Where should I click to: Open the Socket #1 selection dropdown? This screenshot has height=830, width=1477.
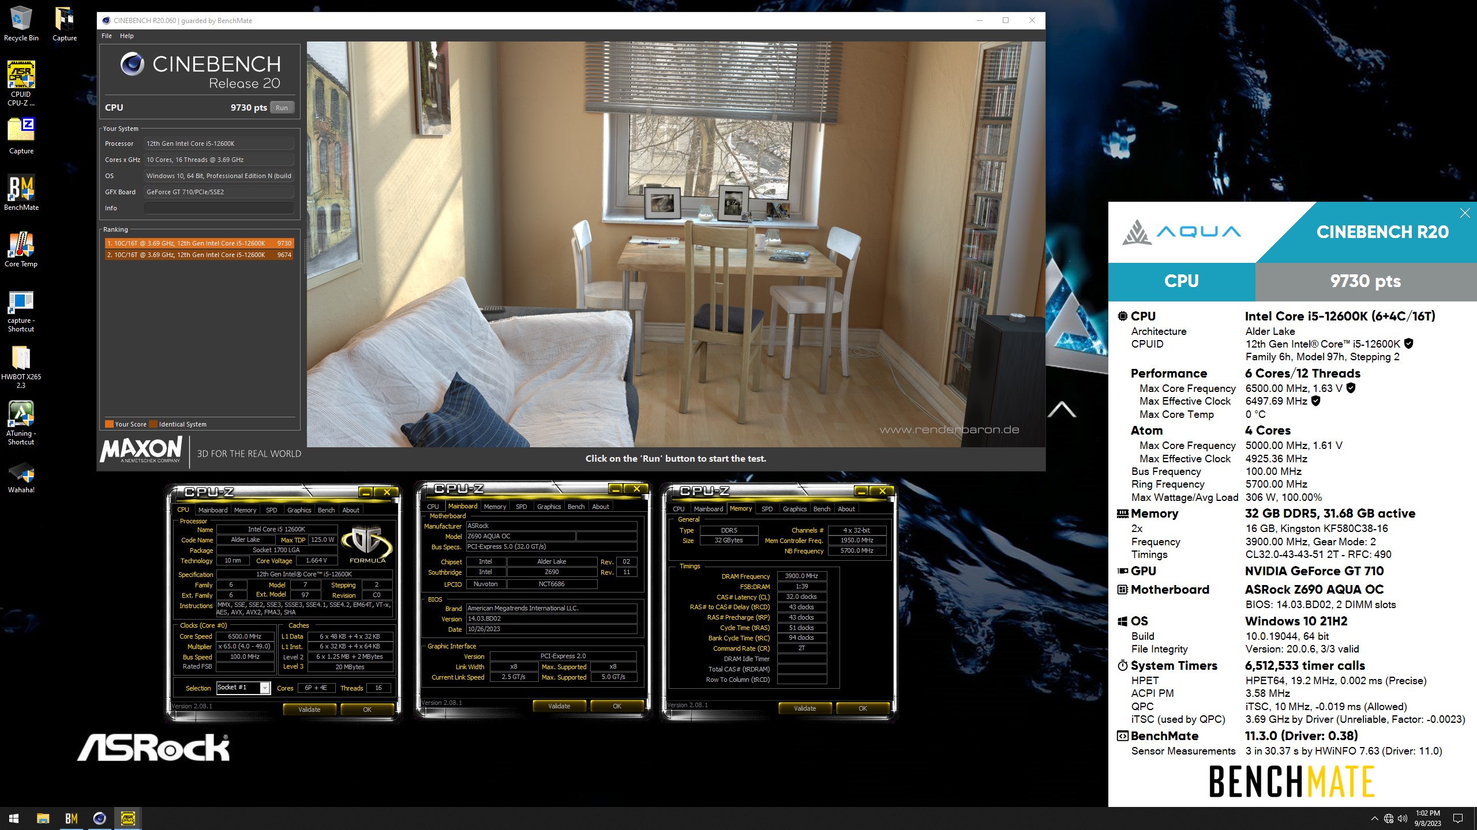(x=243, y=688)
